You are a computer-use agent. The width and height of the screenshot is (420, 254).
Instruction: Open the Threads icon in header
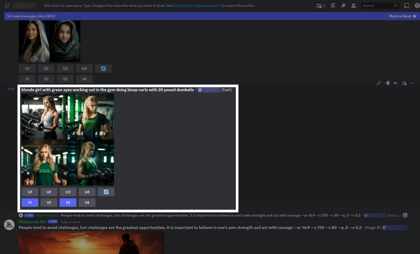tap(319, 6)
